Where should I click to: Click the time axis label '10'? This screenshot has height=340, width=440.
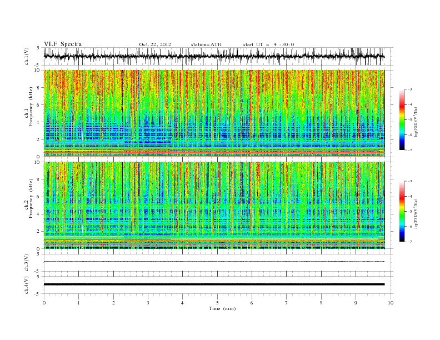[x=391, y=303]
